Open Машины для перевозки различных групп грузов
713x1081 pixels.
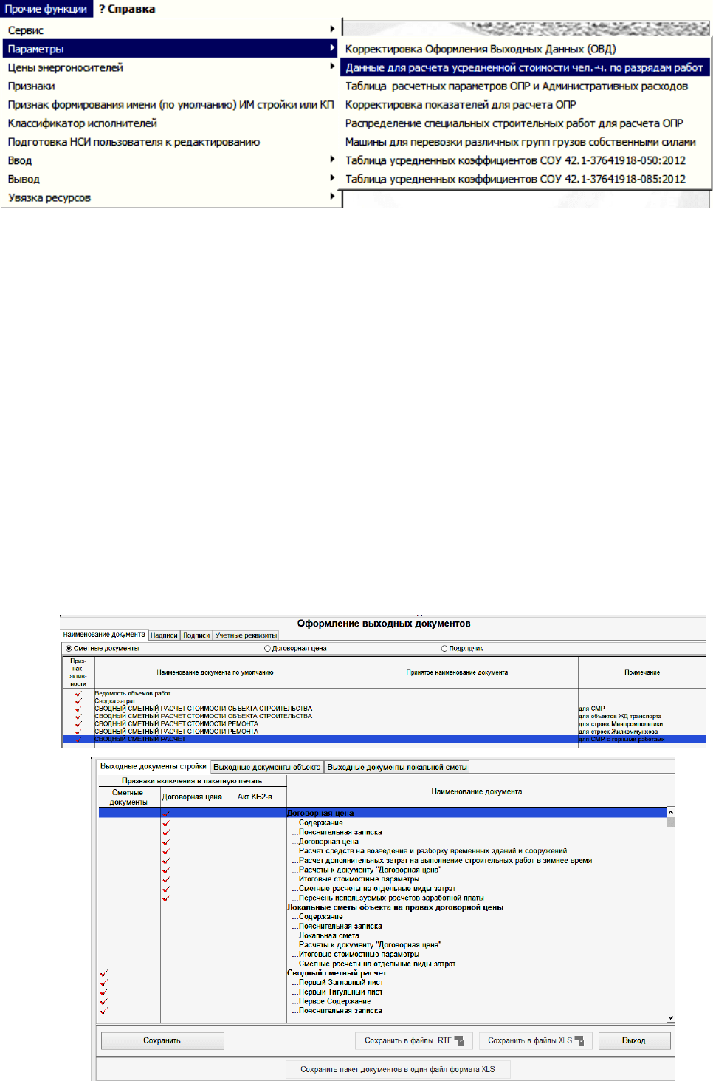pyautogui.click(x=520, y=141)
